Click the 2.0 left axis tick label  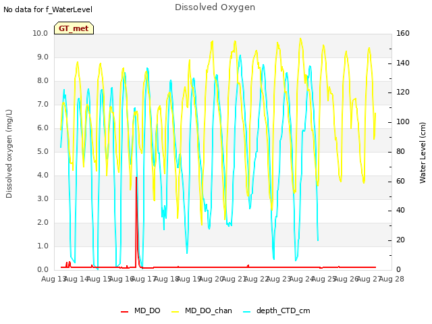(43, 222)
